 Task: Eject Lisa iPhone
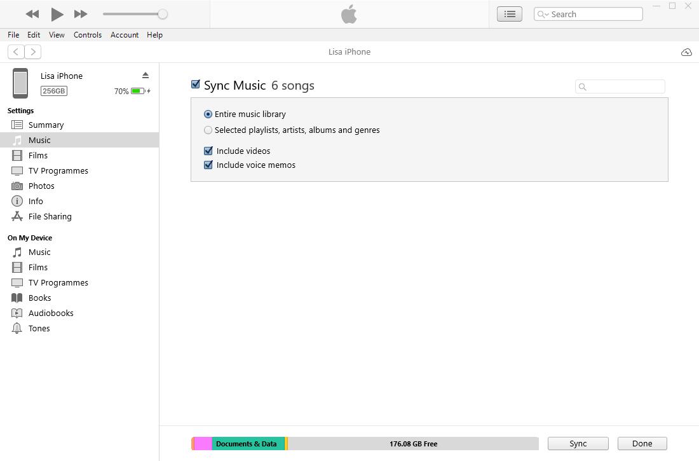(x=146, y=76)
